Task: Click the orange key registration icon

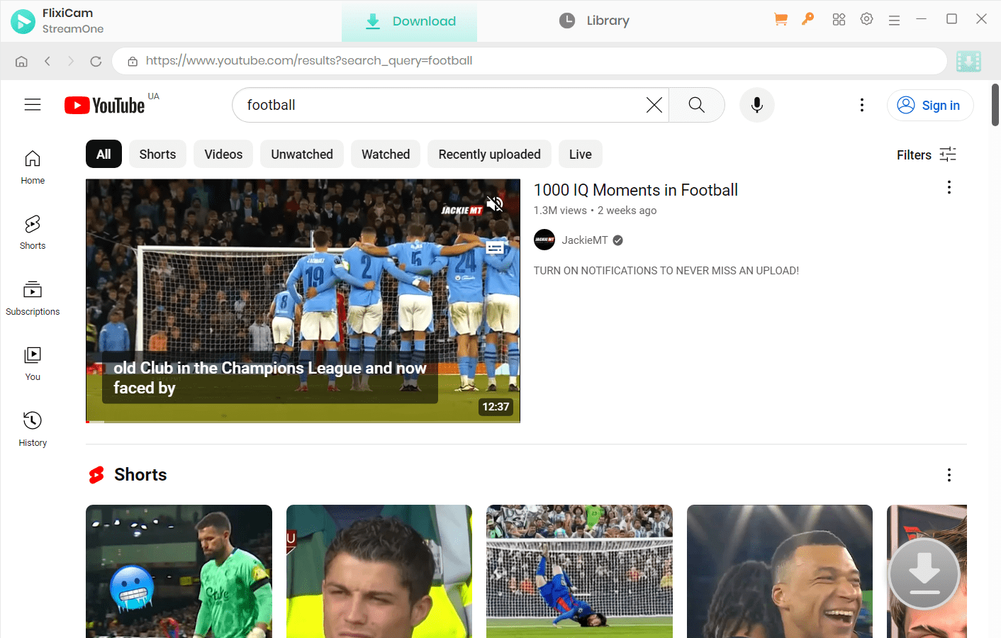Action: [808, 19]
